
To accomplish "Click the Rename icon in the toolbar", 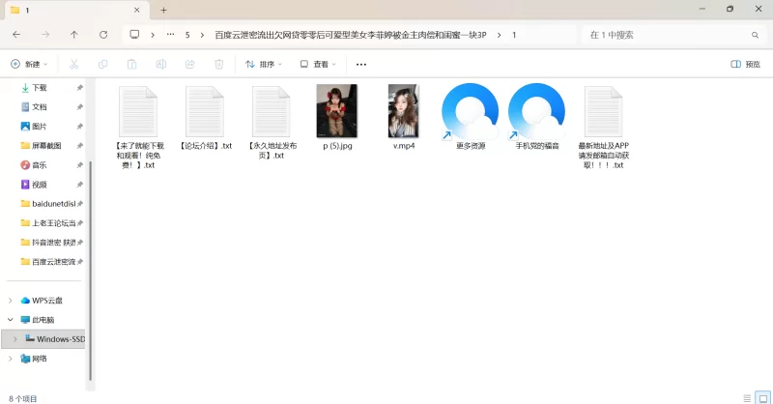I will coord(160,65).
